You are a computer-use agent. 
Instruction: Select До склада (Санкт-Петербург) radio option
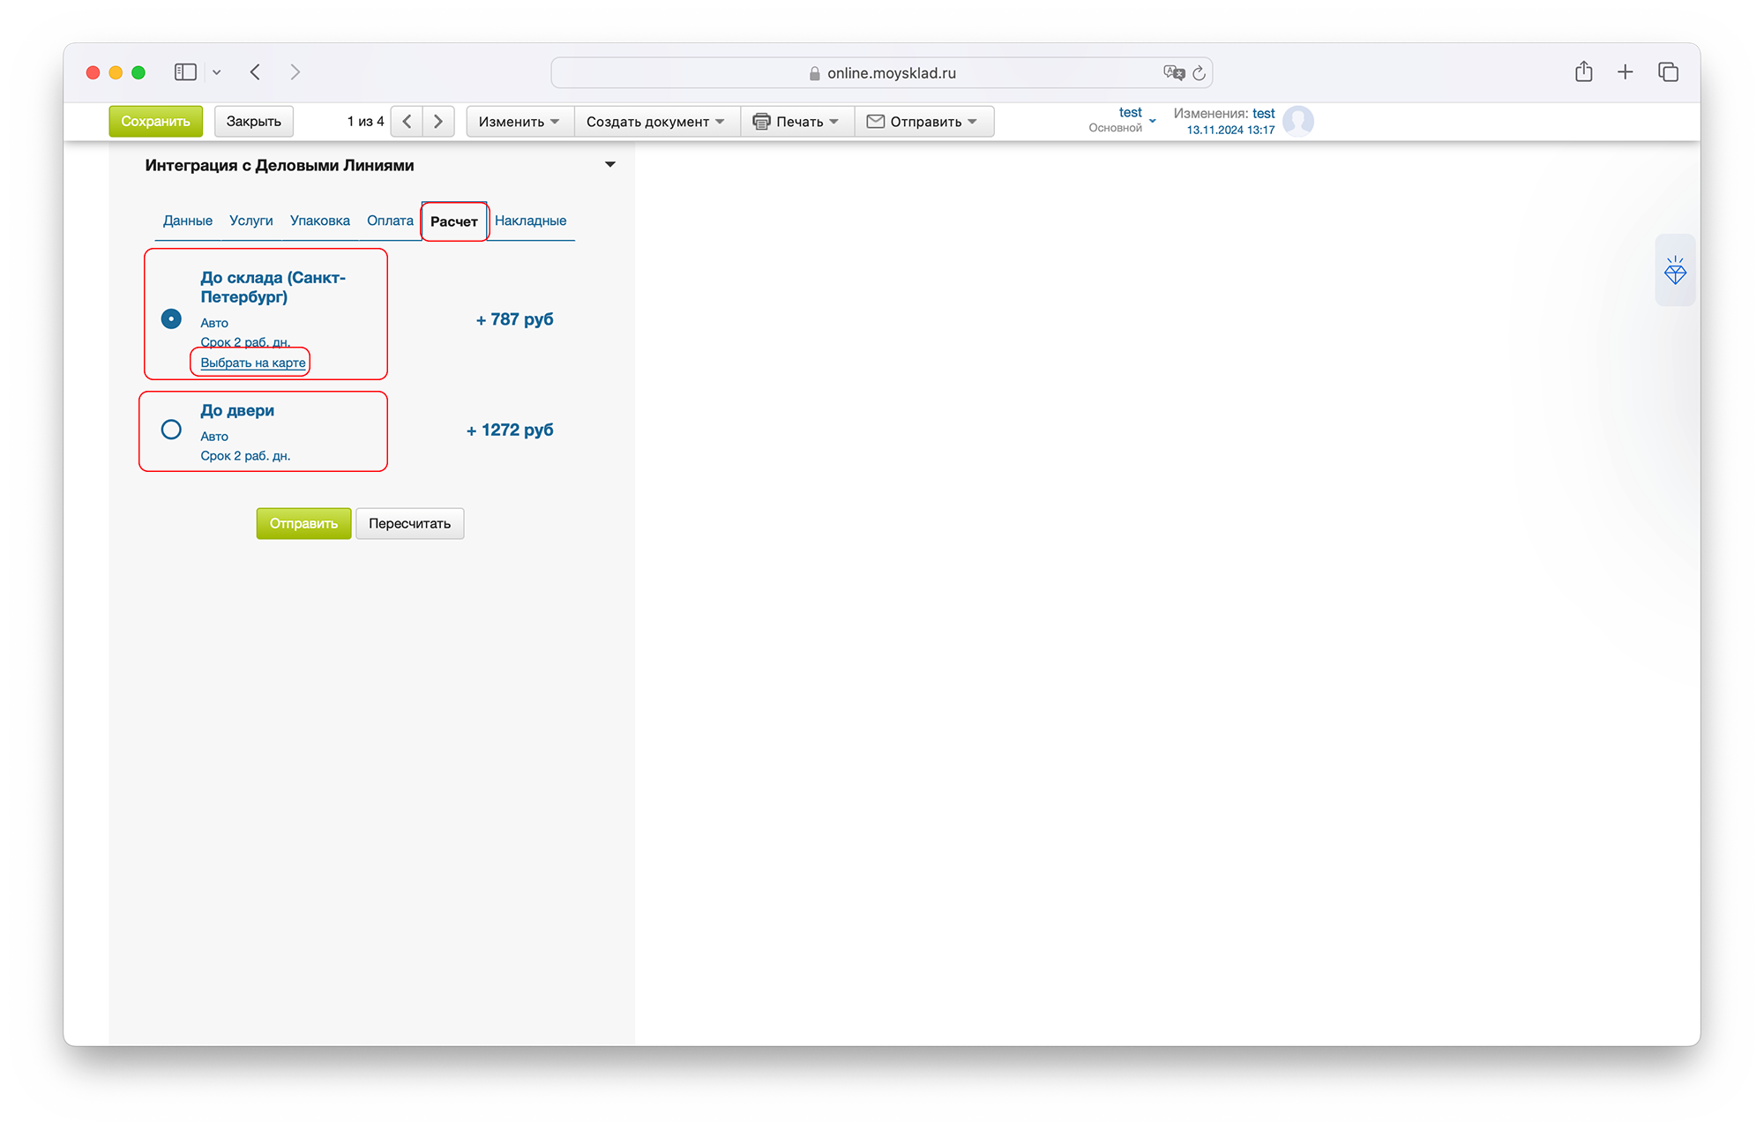coord(171,318)
